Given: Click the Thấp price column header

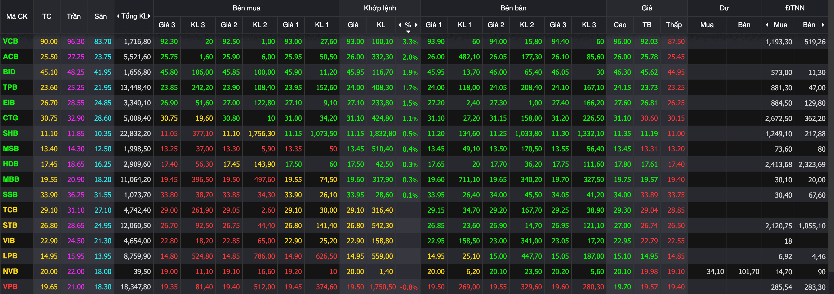Looking at the screenshot, I should coord(674,25).
